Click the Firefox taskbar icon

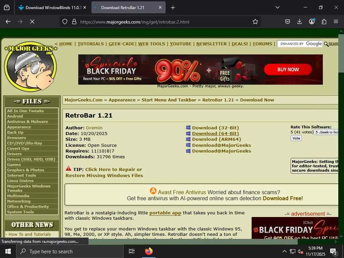149,251
